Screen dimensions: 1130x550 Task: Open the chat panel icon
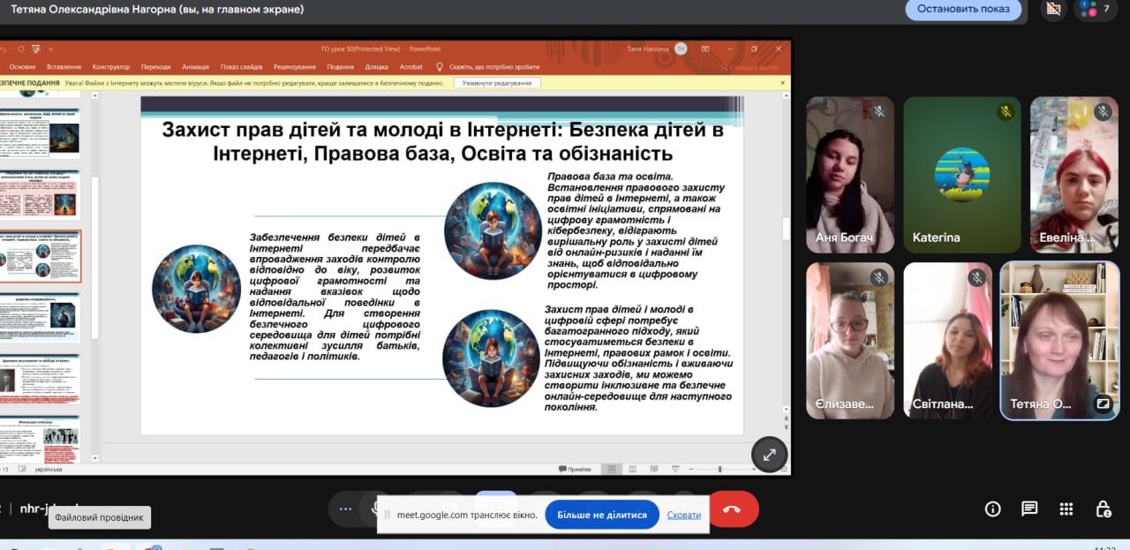[x=1029, y=509]
